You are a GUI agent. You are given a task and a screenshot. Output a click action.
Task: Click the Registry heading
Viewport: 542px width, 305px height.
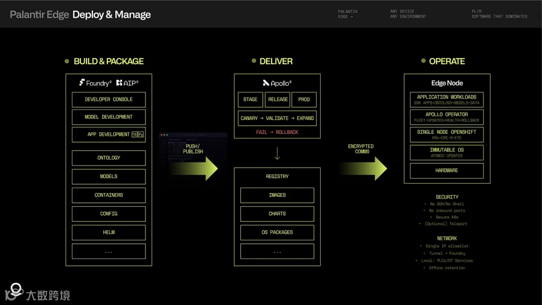tap(277, 177)
